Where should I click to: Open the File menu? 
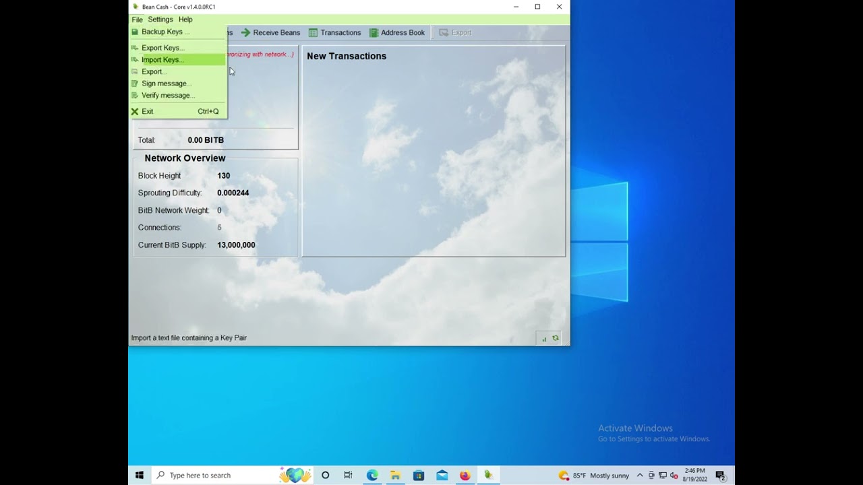tap(137, 20)
